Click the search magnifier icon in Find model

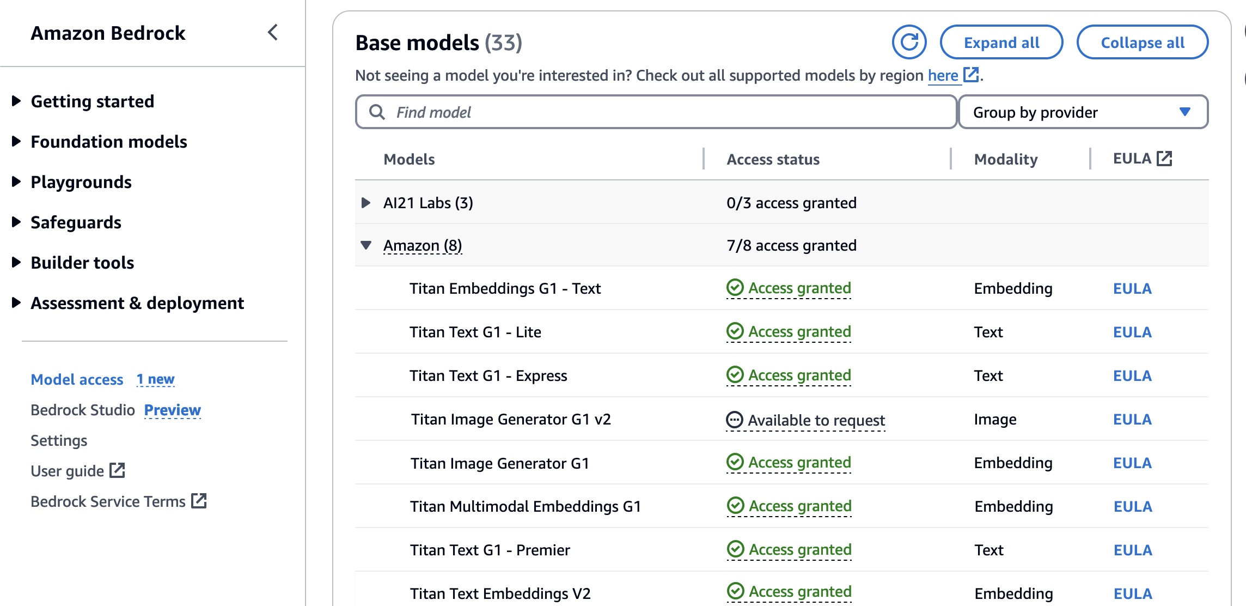click(x=377, y=112)
